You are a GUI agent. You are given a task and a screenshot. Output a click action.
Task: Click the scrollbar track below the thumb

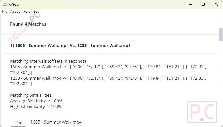click(x=221, y=84)
